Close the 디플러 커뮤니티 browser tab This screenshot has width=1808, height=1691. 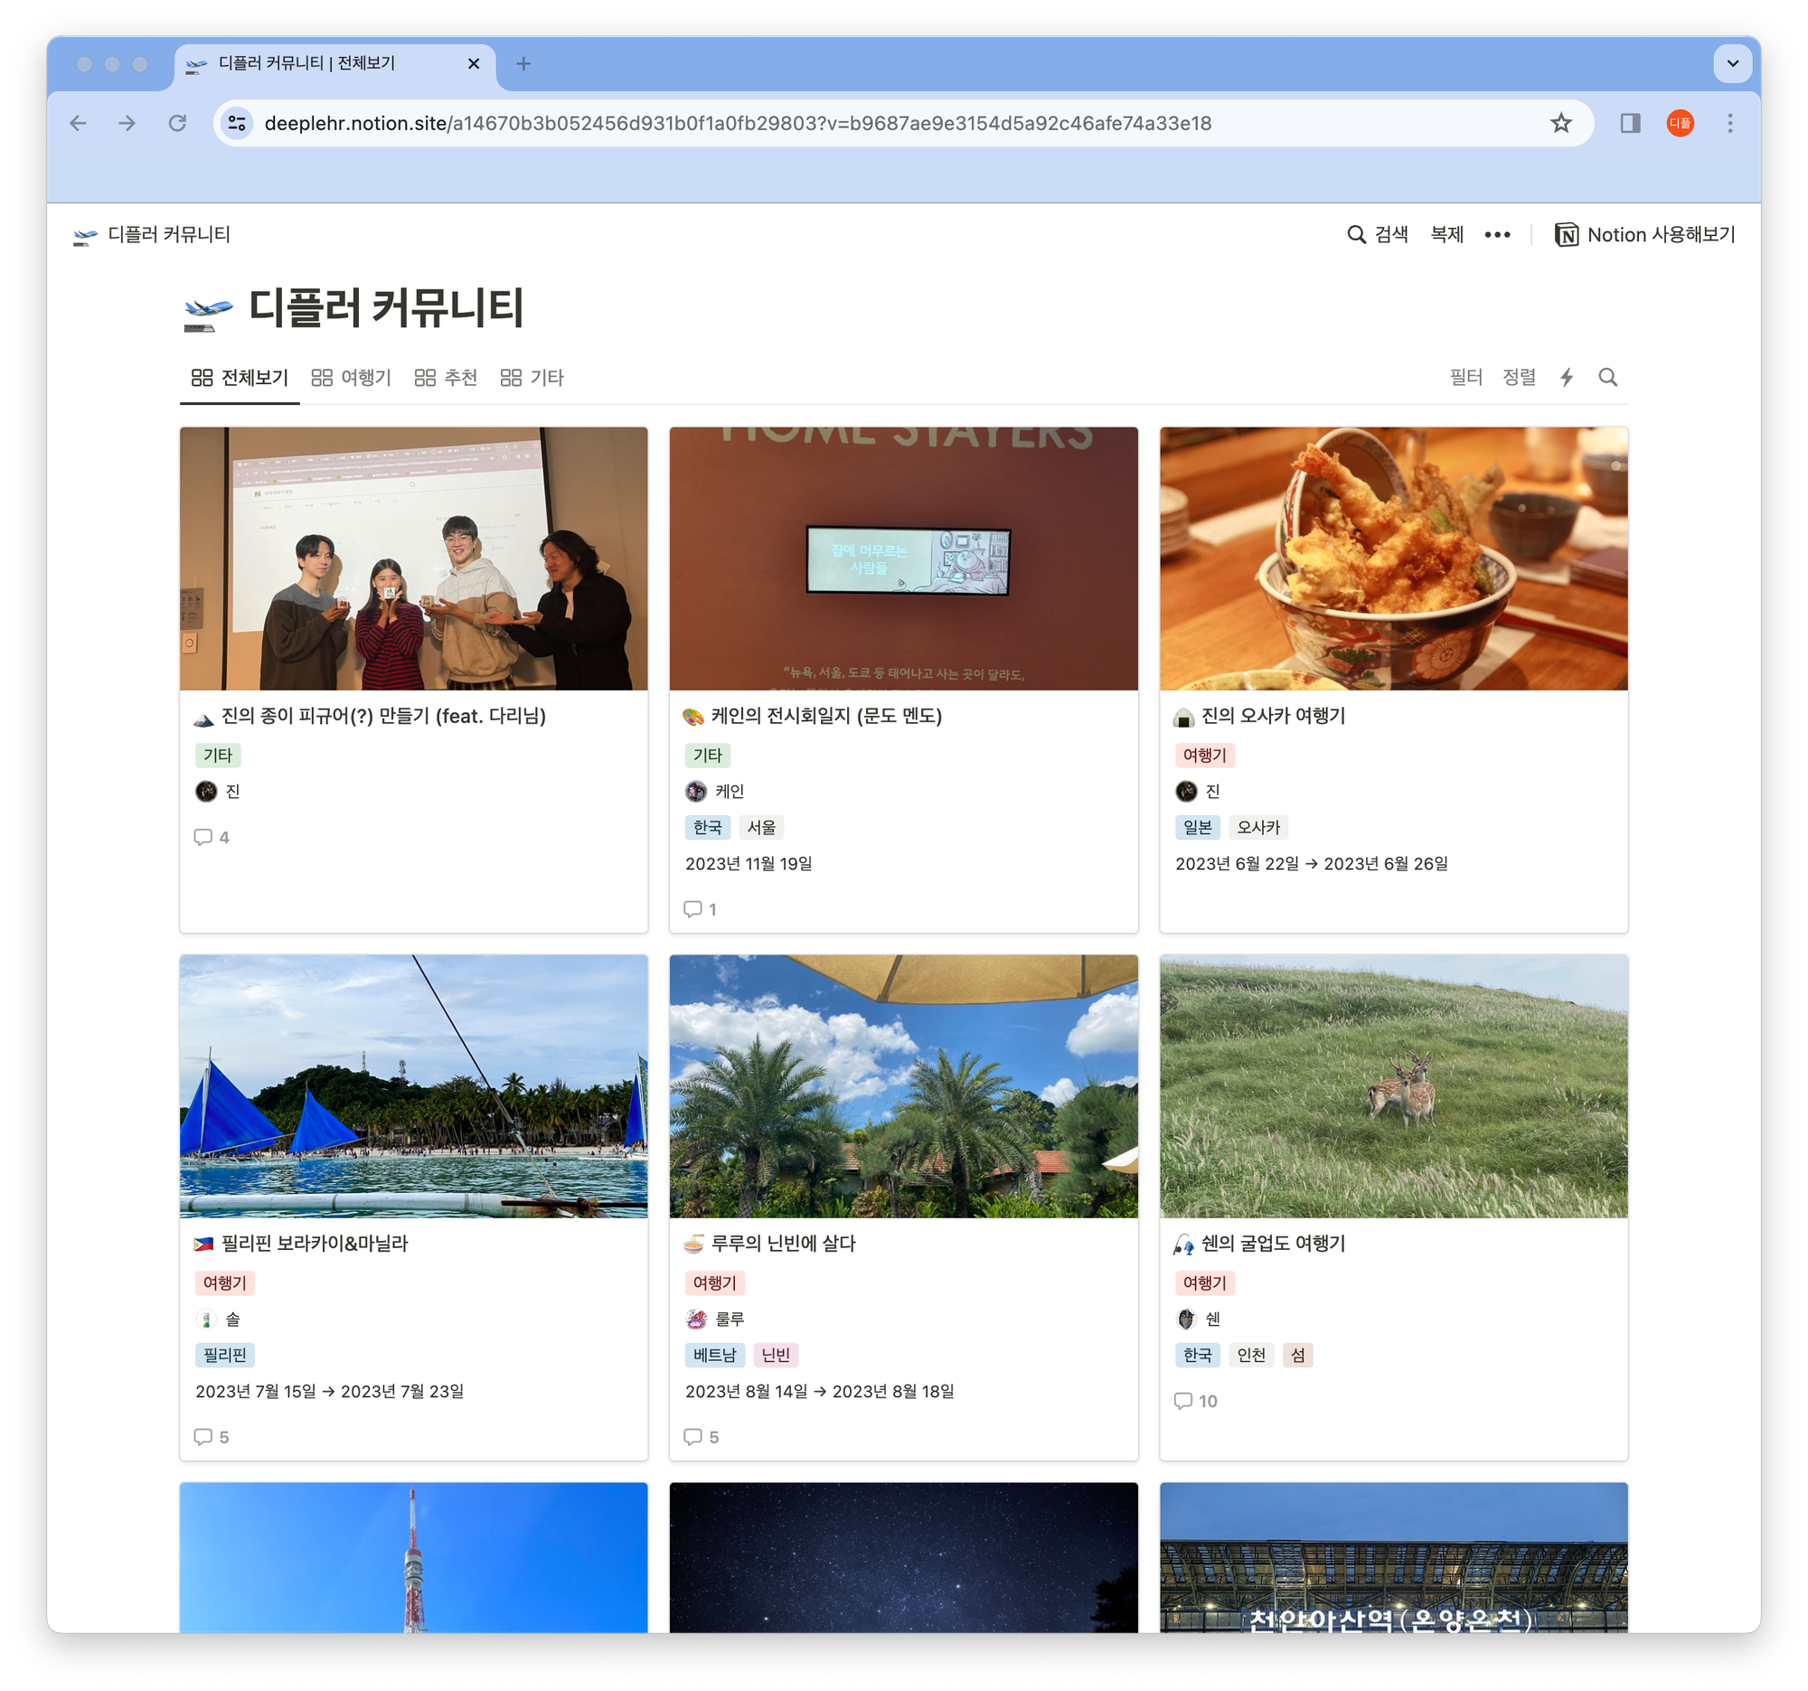click(x=474, y=63)
